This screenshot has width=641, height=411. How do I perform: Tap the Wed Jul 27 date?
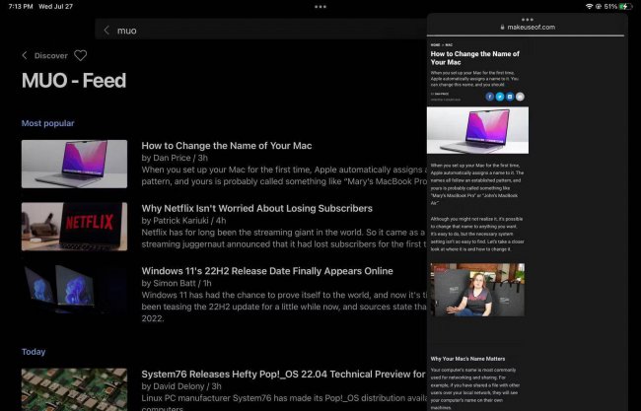coord(55,7)
